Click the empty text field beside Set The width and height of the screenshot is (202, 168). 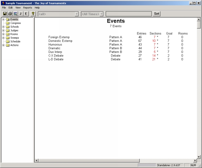[x=129, y=14]
